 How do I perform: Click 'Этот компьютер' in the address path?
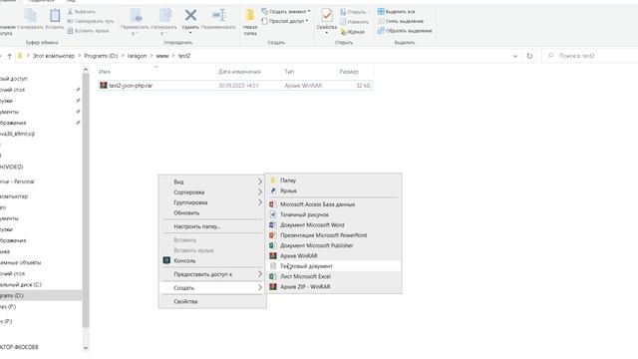pos(54,56)
